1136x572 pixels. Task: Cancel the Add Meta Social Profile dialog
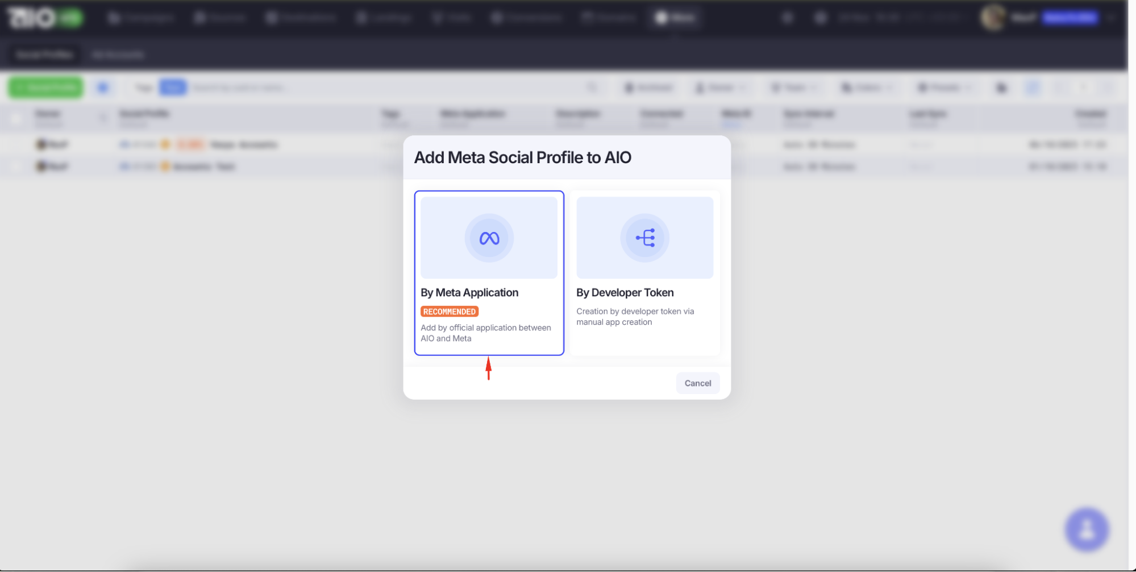(697, 383)
